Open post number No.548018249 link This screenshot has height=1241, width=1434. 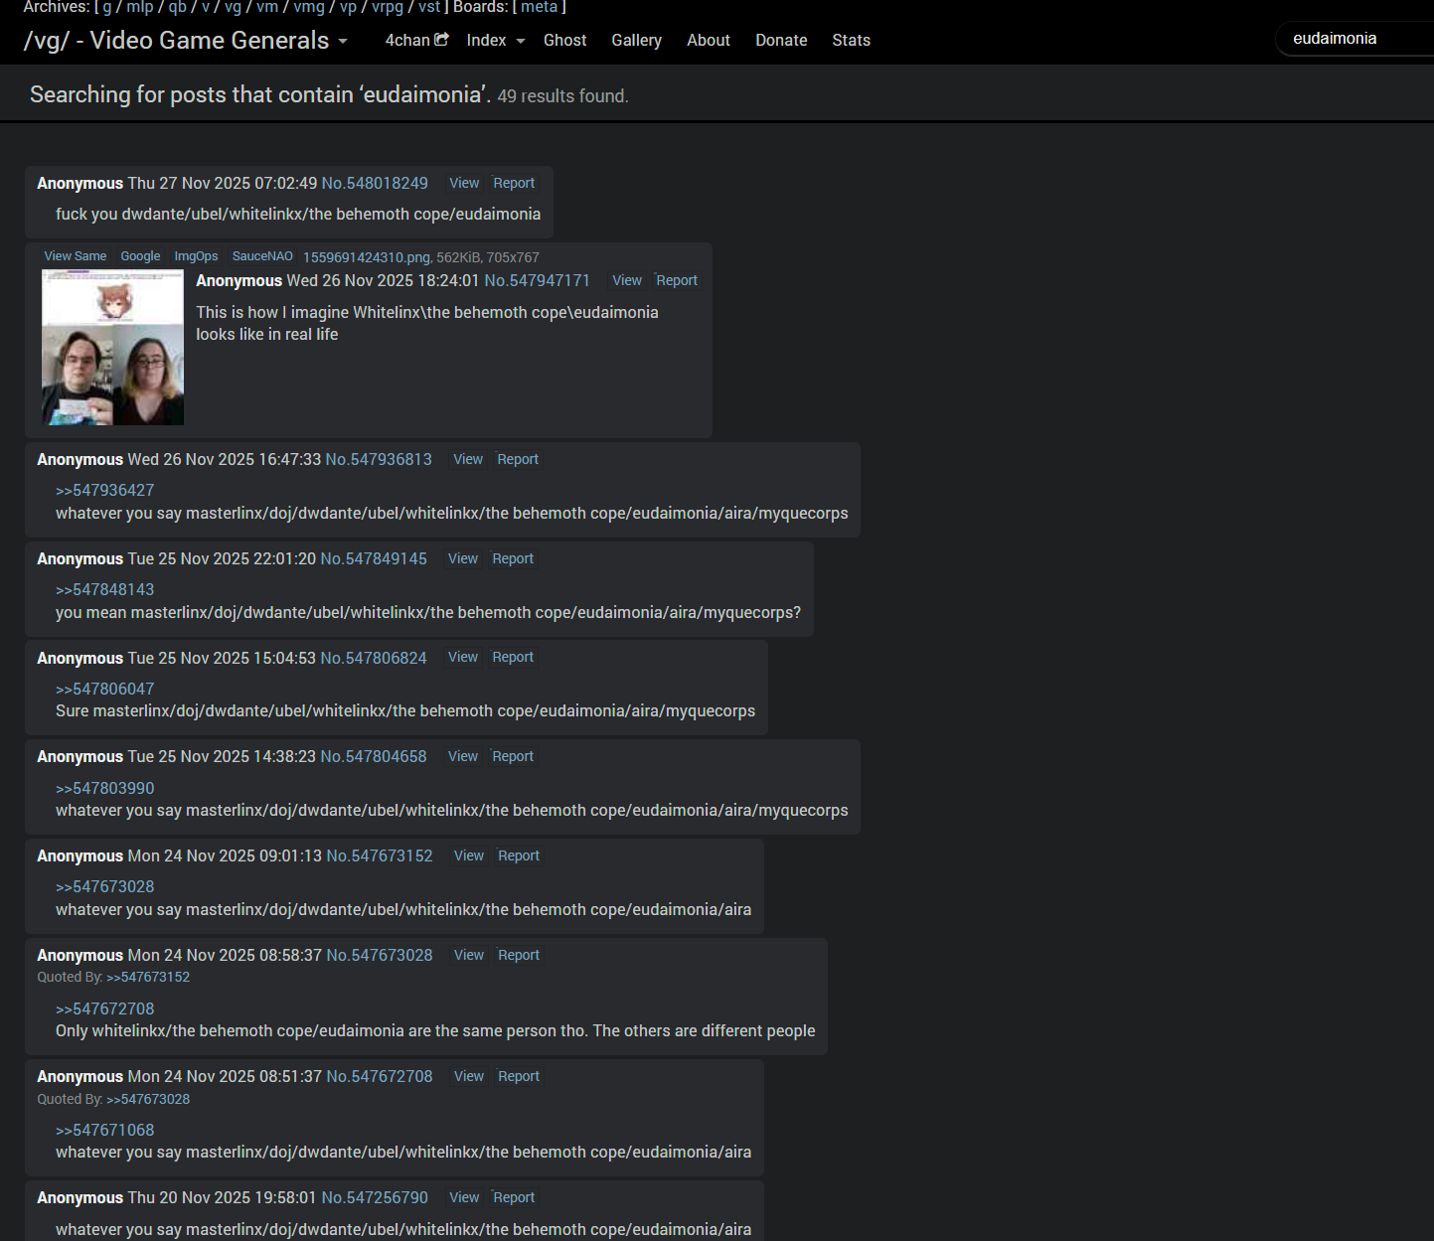click(375, 184)
